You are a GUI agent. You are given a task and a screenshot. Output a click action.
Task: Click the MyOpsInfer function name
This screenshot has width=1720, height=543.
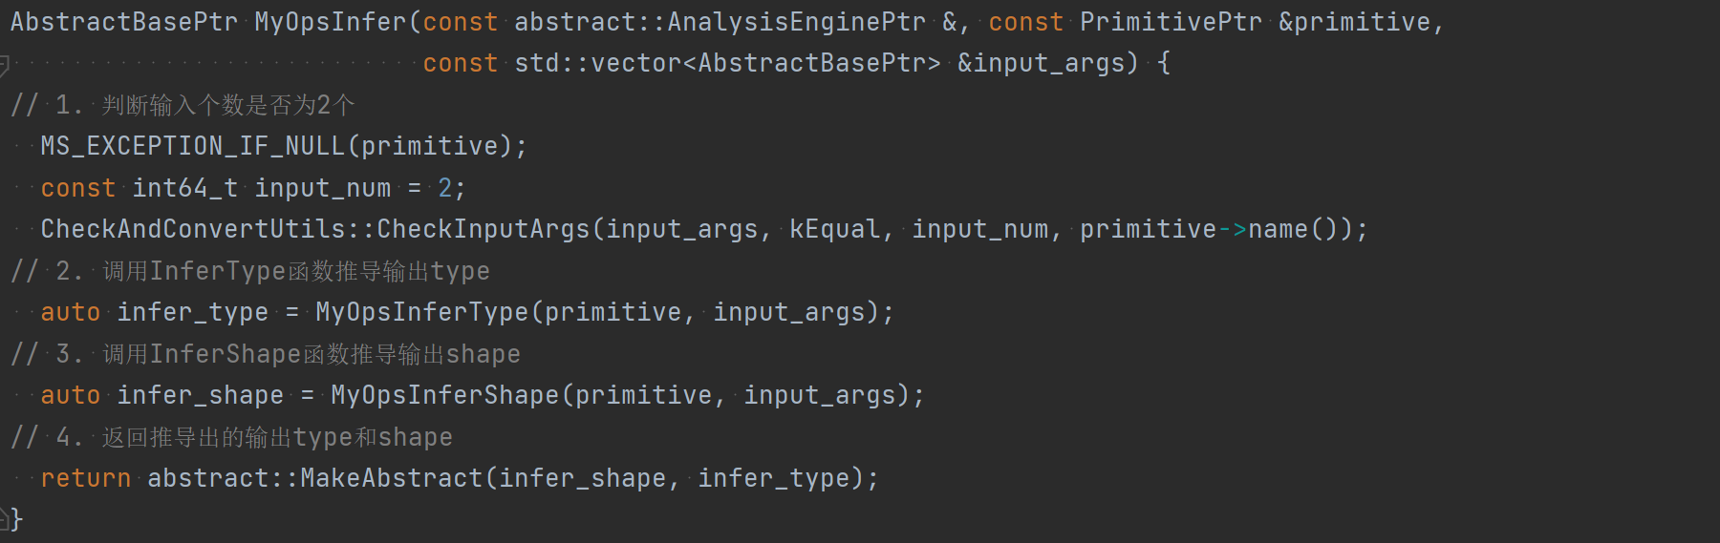[x=331, y=22]
